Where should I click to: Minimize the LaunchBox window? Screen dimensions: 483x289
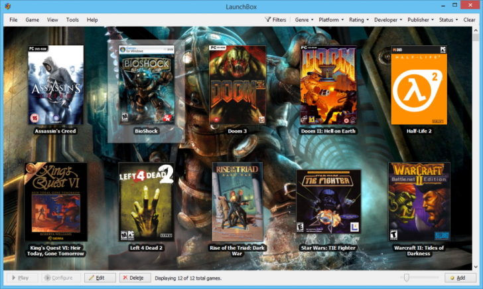coord(443,5)
